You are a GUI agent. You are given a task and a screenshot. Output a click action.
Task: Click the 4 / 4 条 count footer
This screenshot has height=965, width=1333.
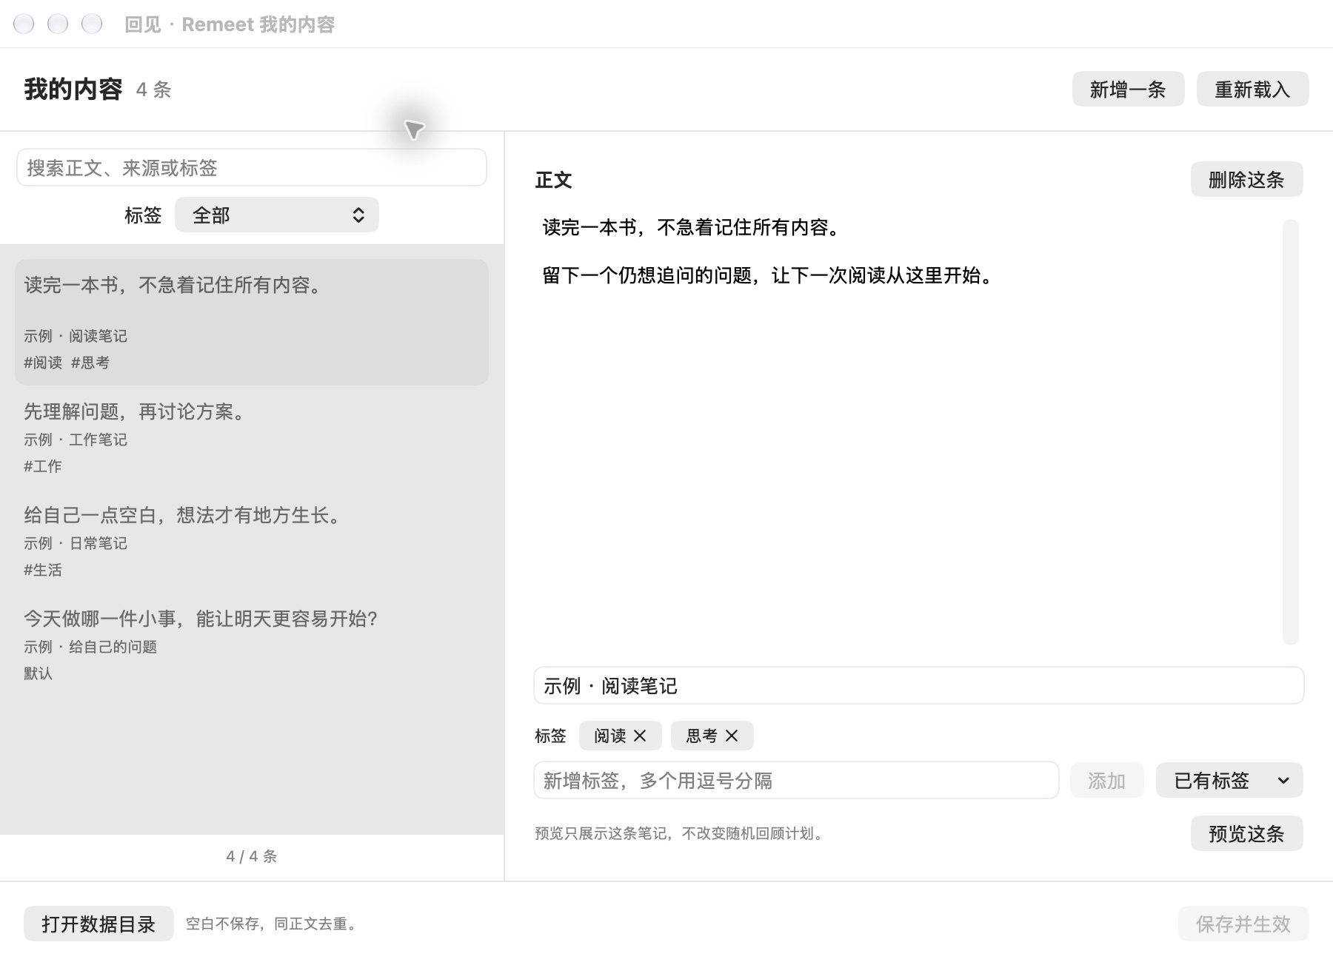[252, 856]
